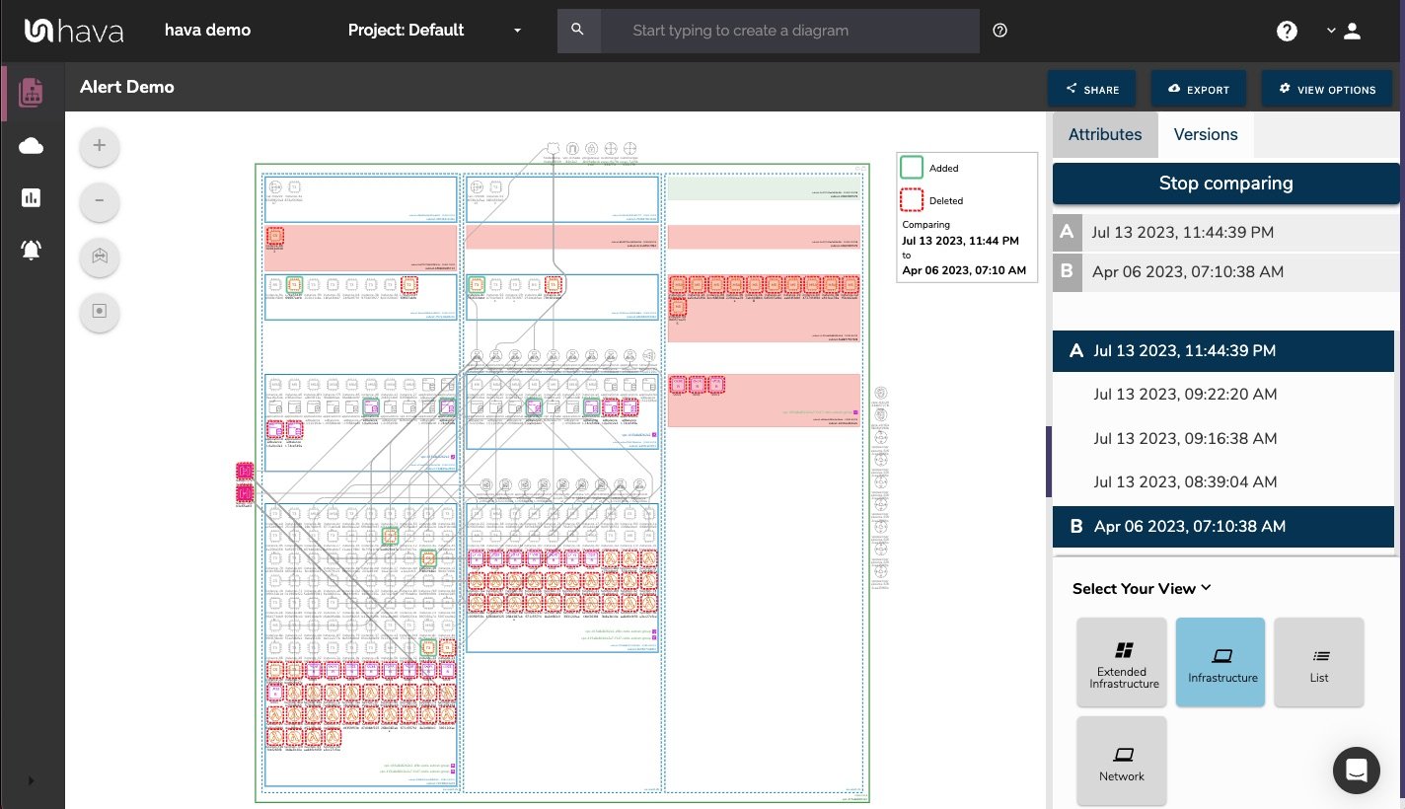Select the cloud Sources icon in sidebar
Viewport: 1405px width, 809px height.
[x=31, y=145]
